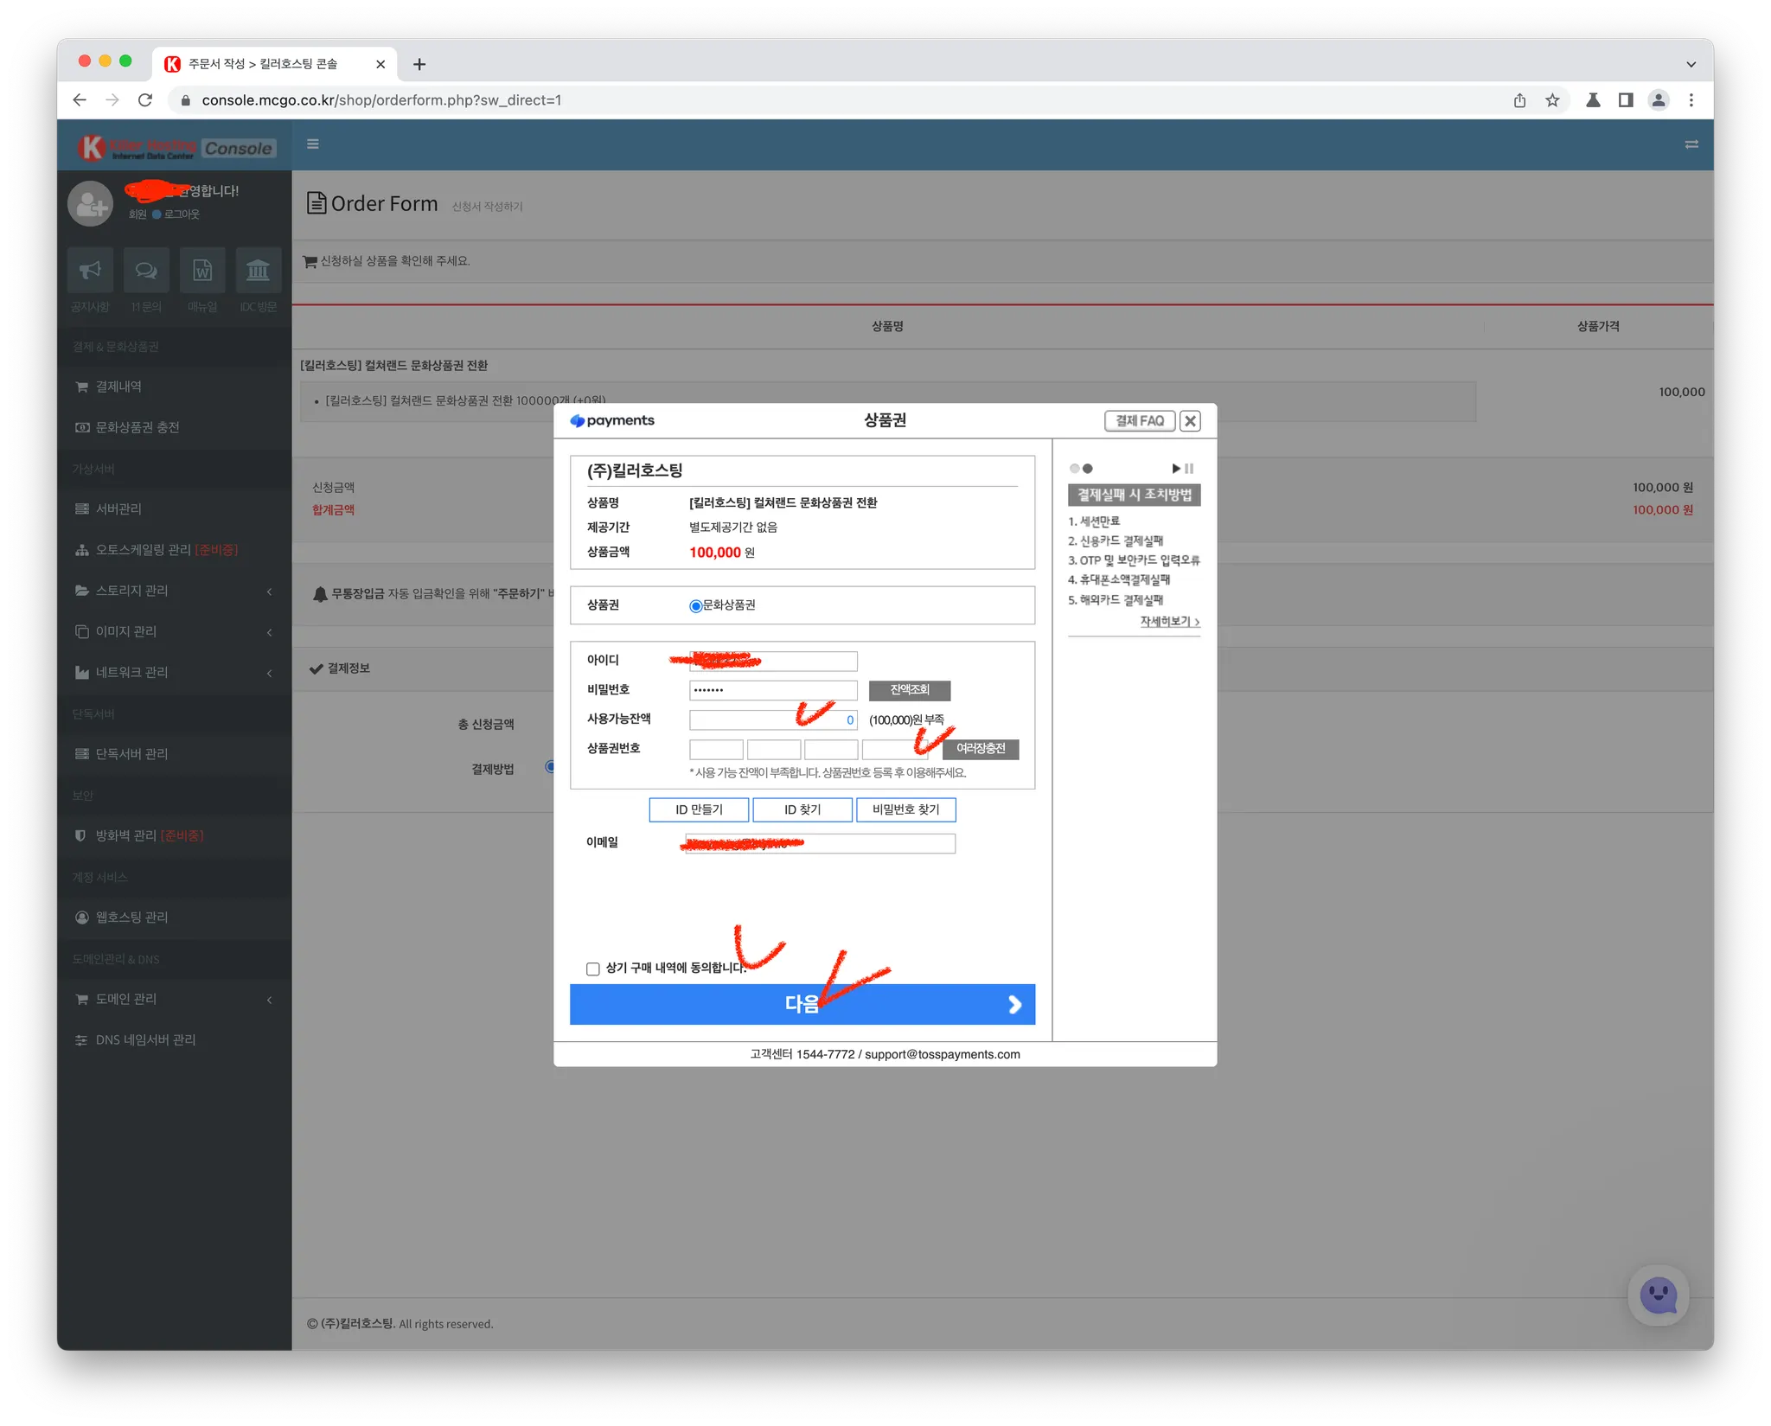The image size is (1771, 1426).
Task: Click the 잔액조회 button
Action: pyautogui.click(x=909, y=690)
